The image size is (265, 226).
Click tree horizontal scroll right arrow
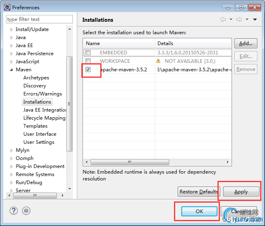(x=62, y=195)
